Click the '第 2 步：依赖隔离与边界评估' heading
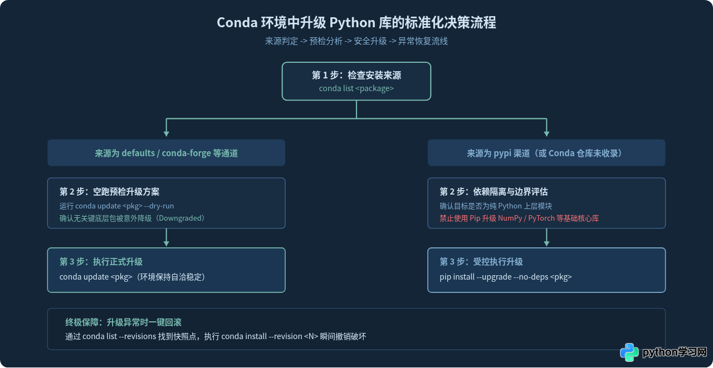Image resolution: width=713 pixels, height=368 pixels. click(x=494, y=192)
